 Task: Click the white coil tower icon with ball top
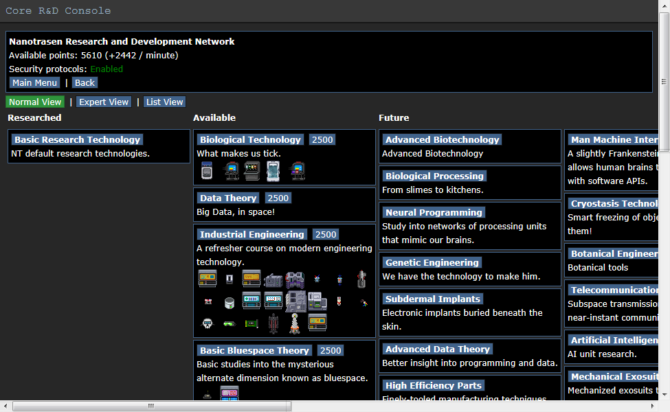click(294, 323)
